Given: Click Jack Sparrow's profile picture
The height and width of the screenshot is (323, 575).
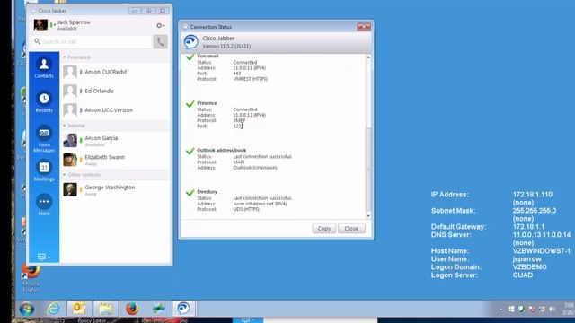Looking at the screenshot, I should (40, 24).
